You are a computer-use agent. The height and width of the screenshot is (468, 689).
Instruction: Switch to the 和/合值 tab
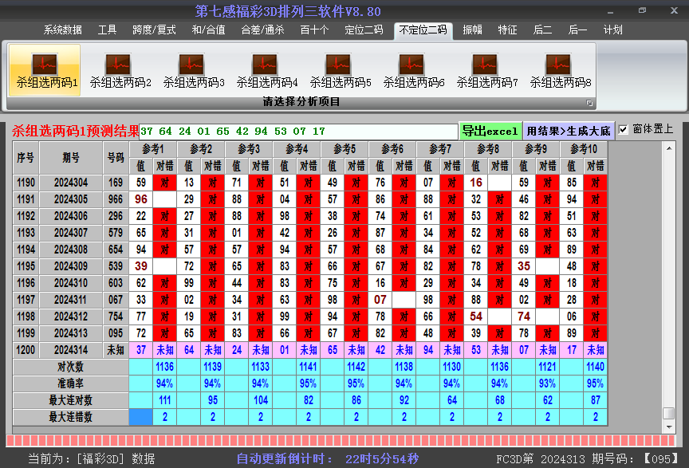(209, 29)
